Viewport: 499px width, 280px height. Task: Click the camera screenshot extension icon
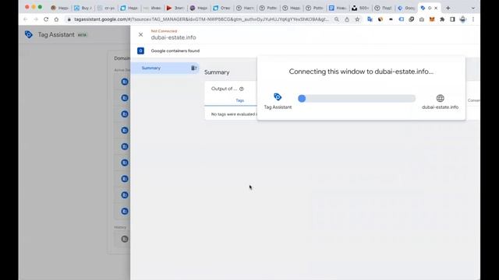pyautogui.click(x=422, y=19)
